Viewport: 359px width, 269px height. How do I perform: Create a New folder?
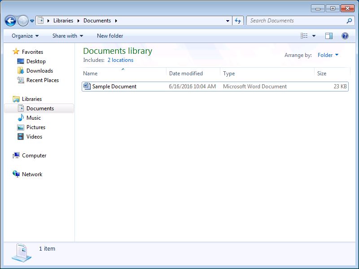110,36
